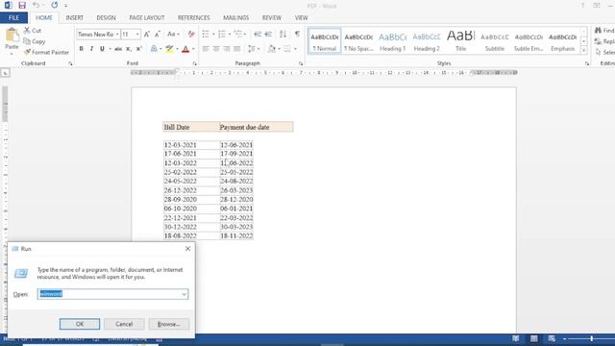Image resolution: width=615 pixels, height=346 pixels.
Task: Switch to Print Layout view in status bar
Action: (x=534, y=338)
